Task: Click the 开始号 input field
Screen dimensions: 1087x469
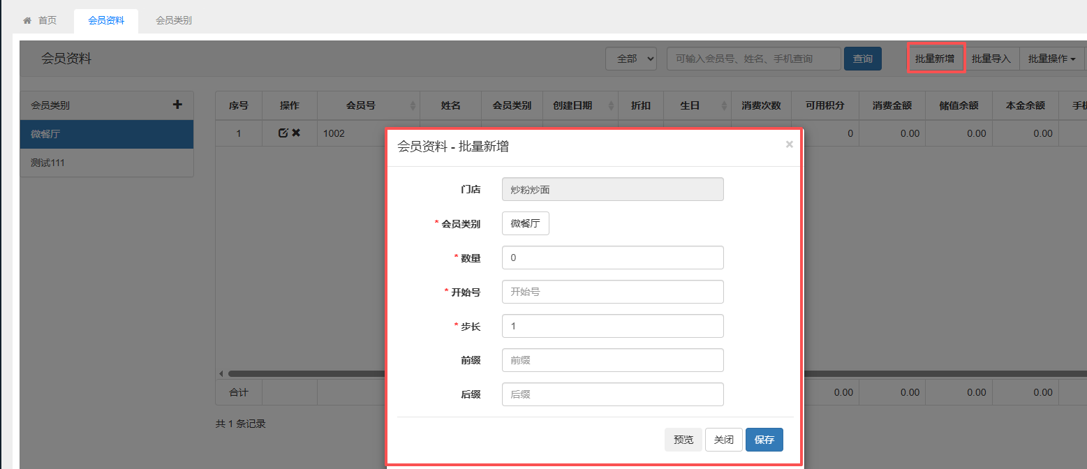Action: (612, 292)
